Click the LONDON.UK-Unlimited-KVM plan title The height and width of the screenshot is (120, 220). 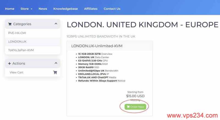click(x=97, y=46)
